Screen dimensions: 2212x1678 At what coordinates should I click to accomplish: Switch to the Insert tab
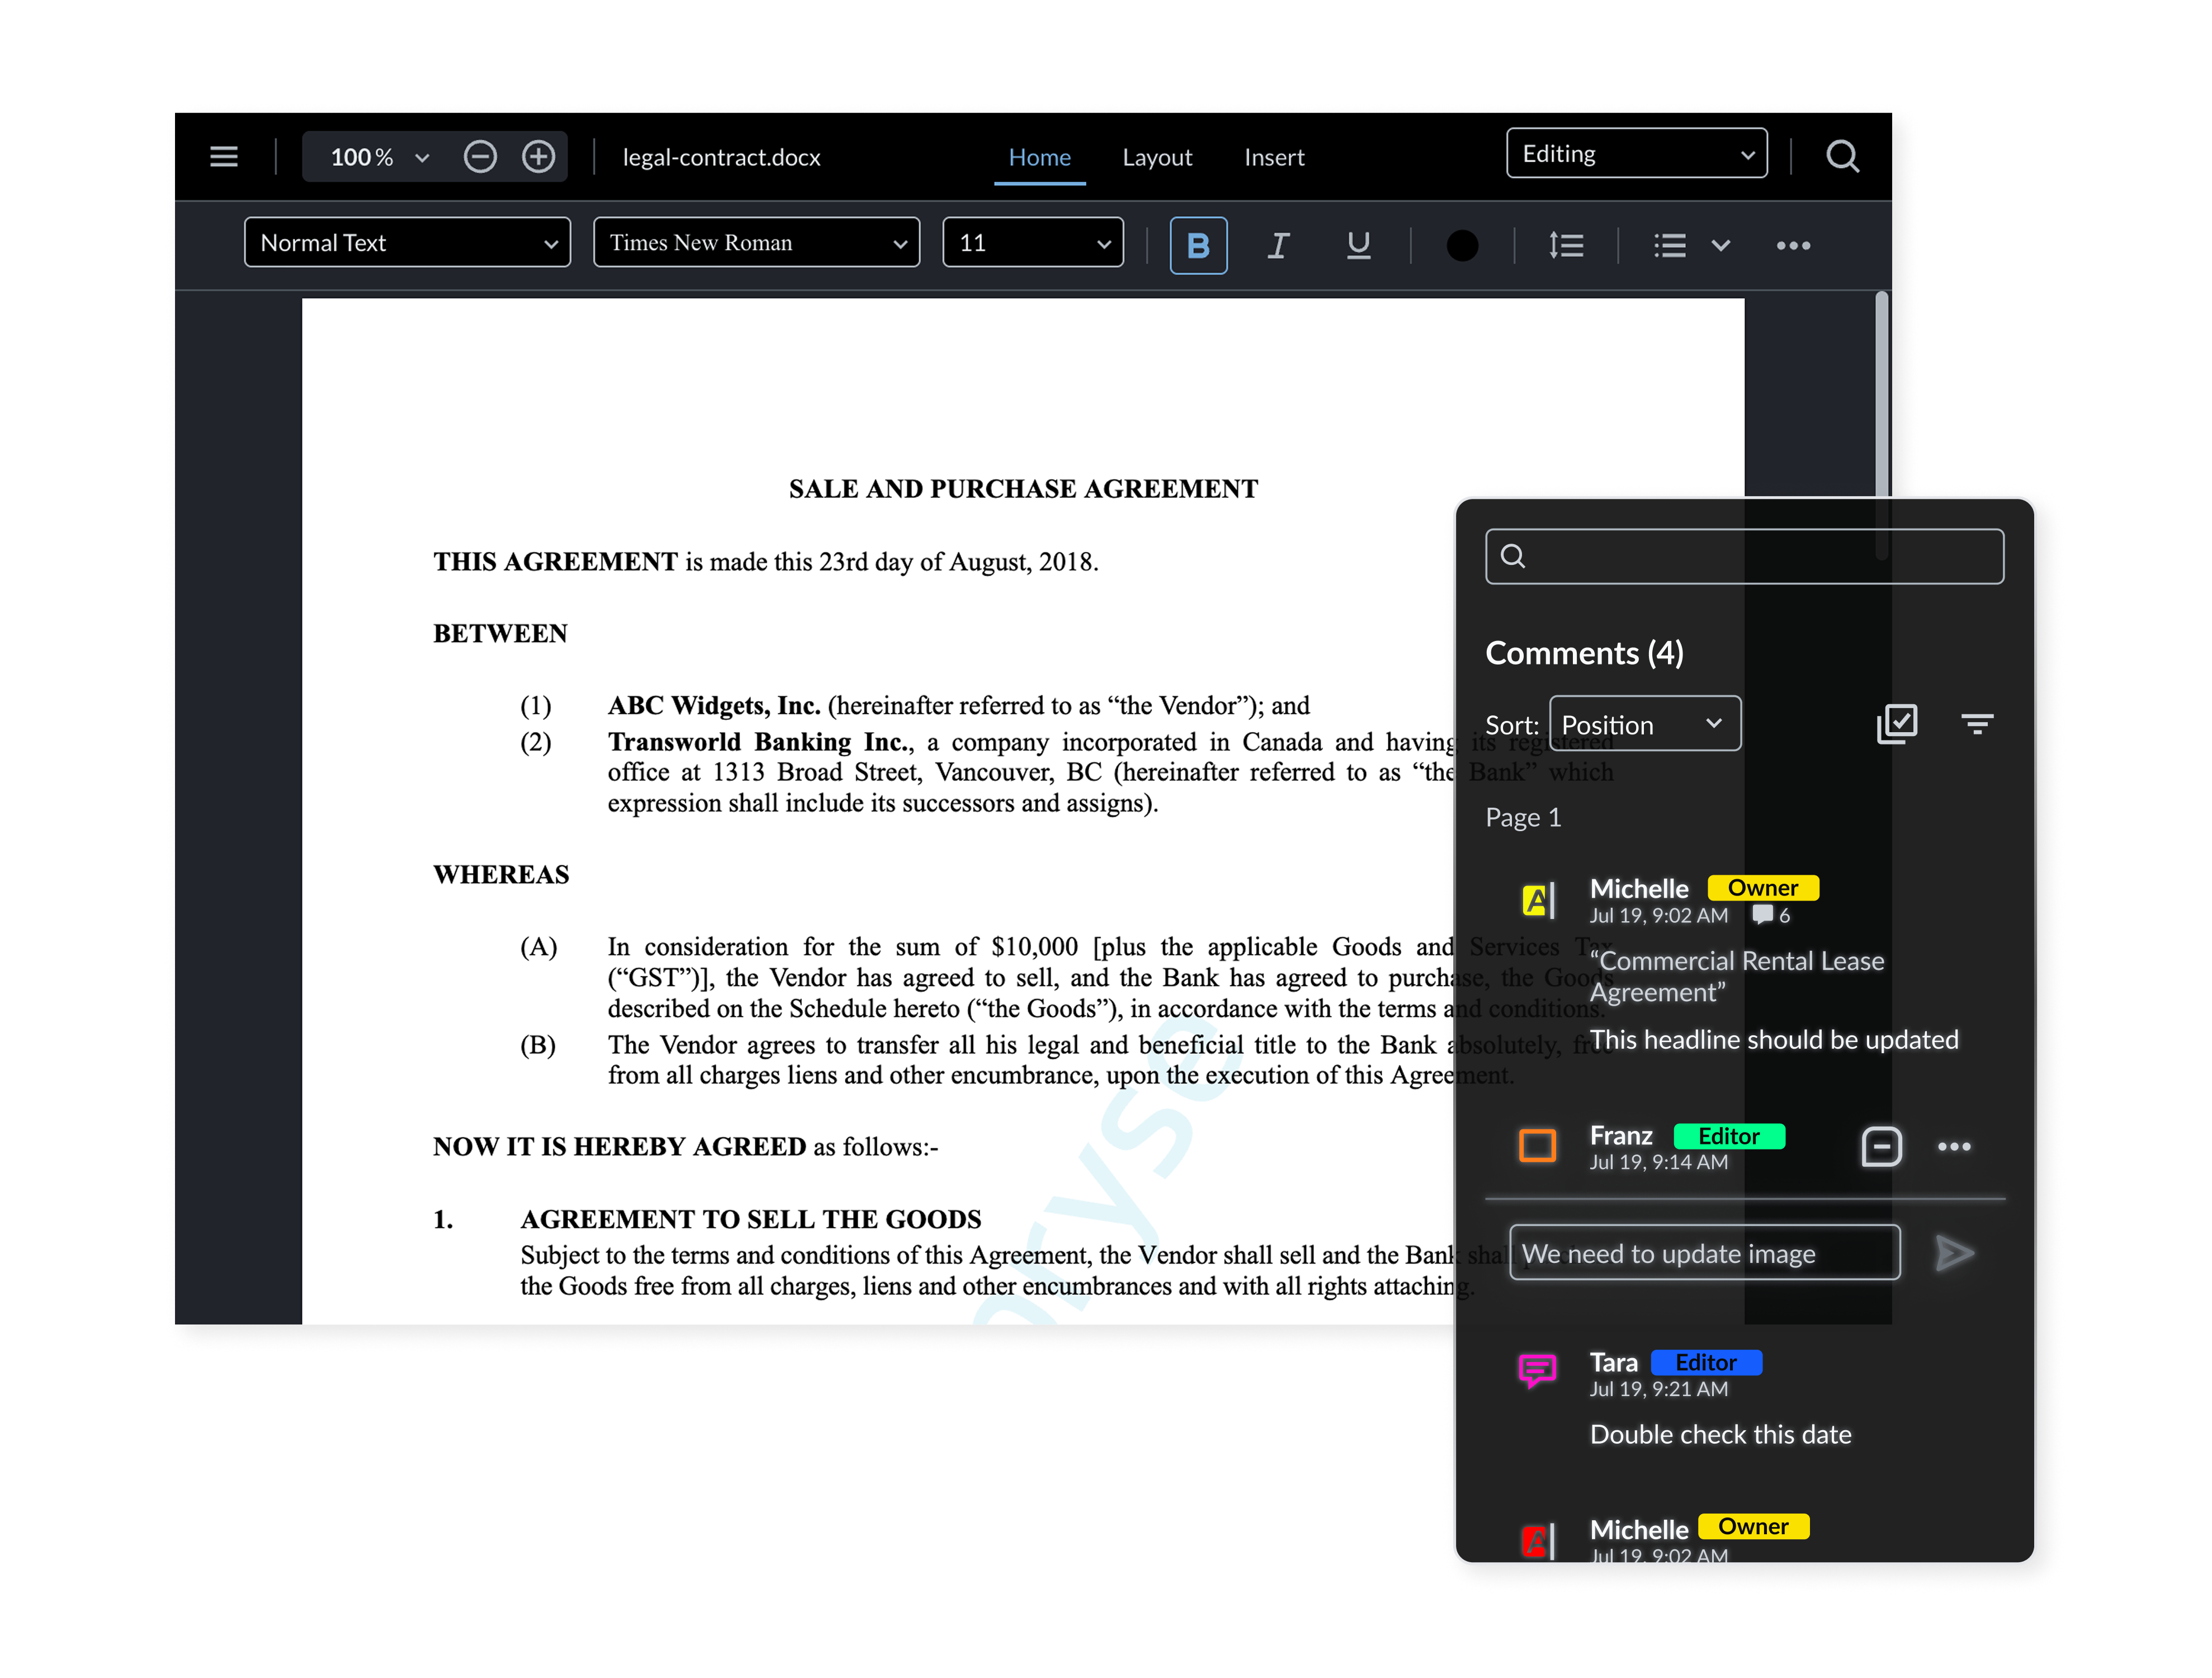click(1274, 157)
